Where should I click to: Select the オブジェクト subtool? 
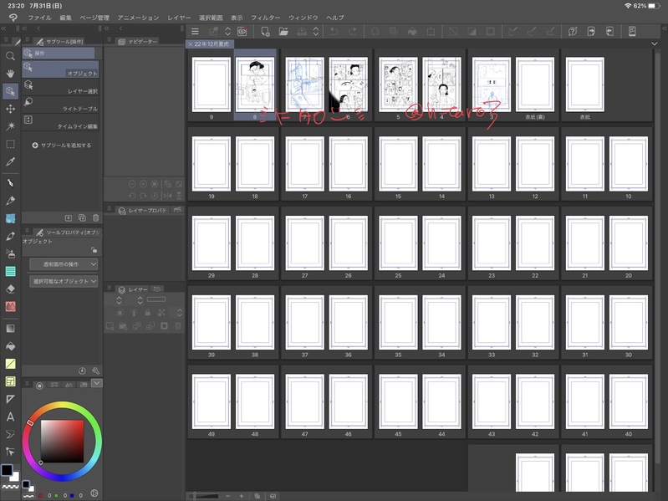[60, 69]
